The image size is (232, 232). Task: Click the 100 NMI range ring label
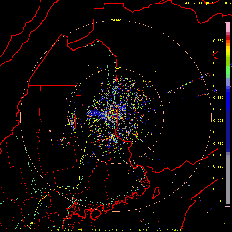pos(116,20)
